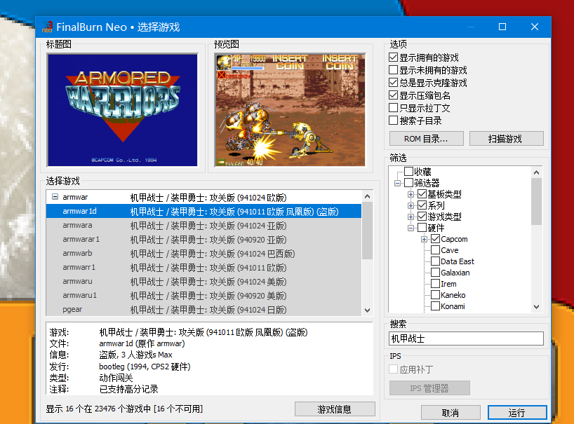Collapse the 硬件 tree node
The height and width of the screenshot is (424, 574).
tap(411, 228)
